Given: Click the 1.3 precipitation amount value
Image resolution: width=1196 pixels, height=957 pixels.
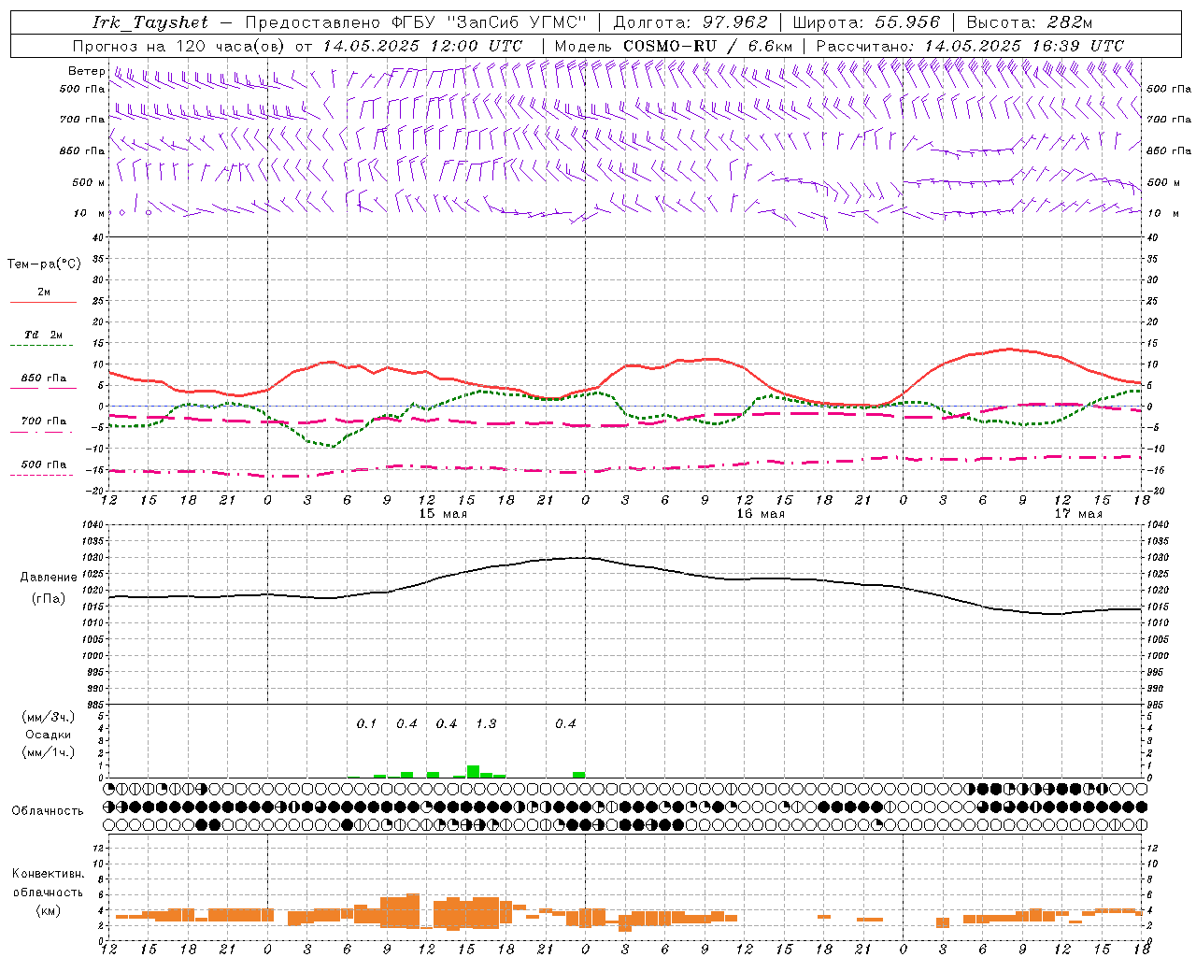Looking at the screenshot, I should tap(486, 723).
